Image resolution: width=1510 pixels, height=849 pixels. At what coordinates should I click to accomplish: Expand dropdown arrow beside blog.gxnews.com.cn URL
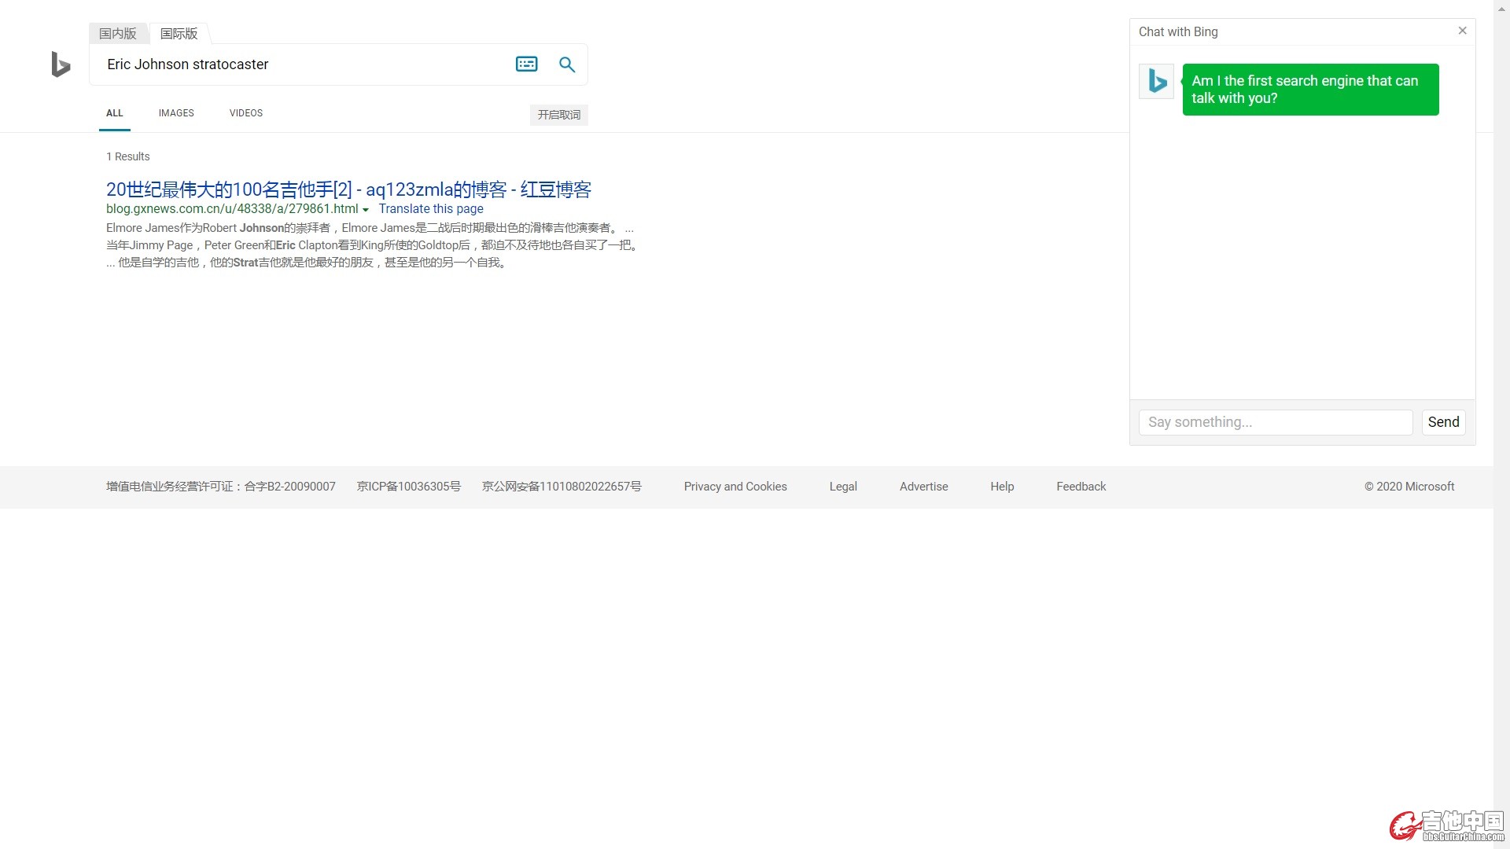click(x=366, y=210)
